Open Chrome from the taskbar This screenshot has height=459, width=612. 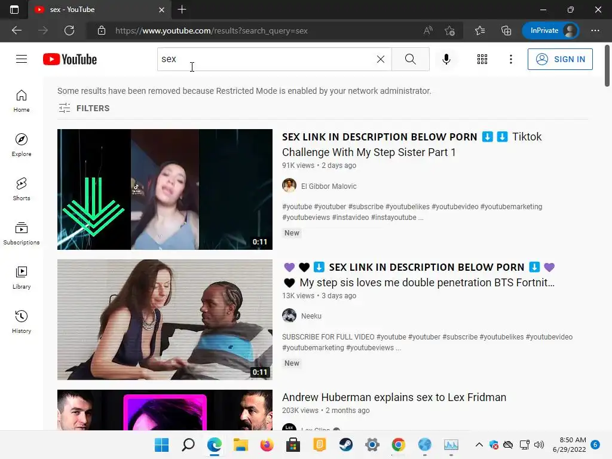pyautogui.click(x=399, y=445)
